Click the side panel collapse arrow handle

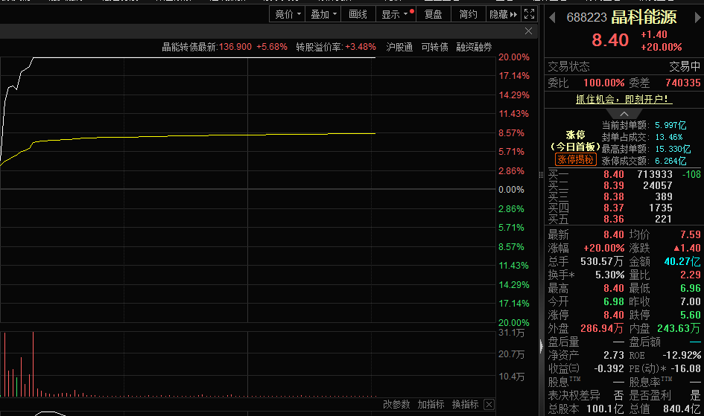pyautogui.click(x=541, y=346)
